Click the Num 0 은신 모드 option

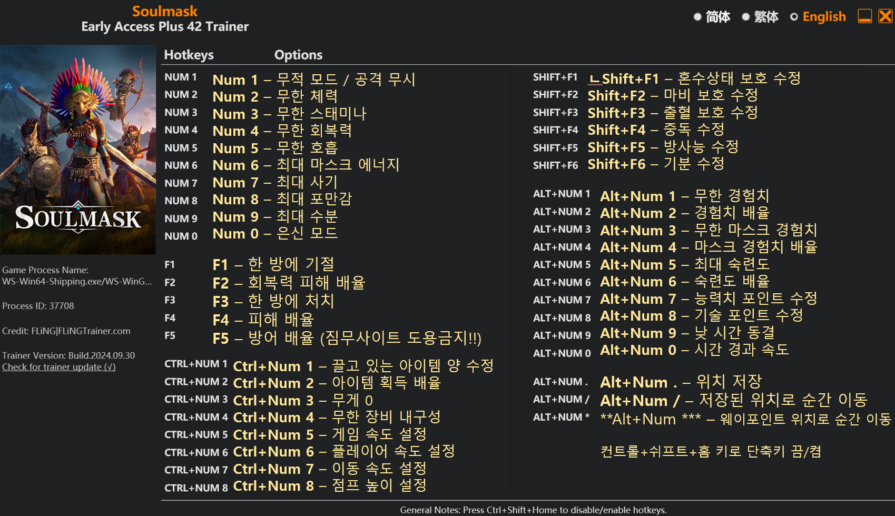[275, 233]
